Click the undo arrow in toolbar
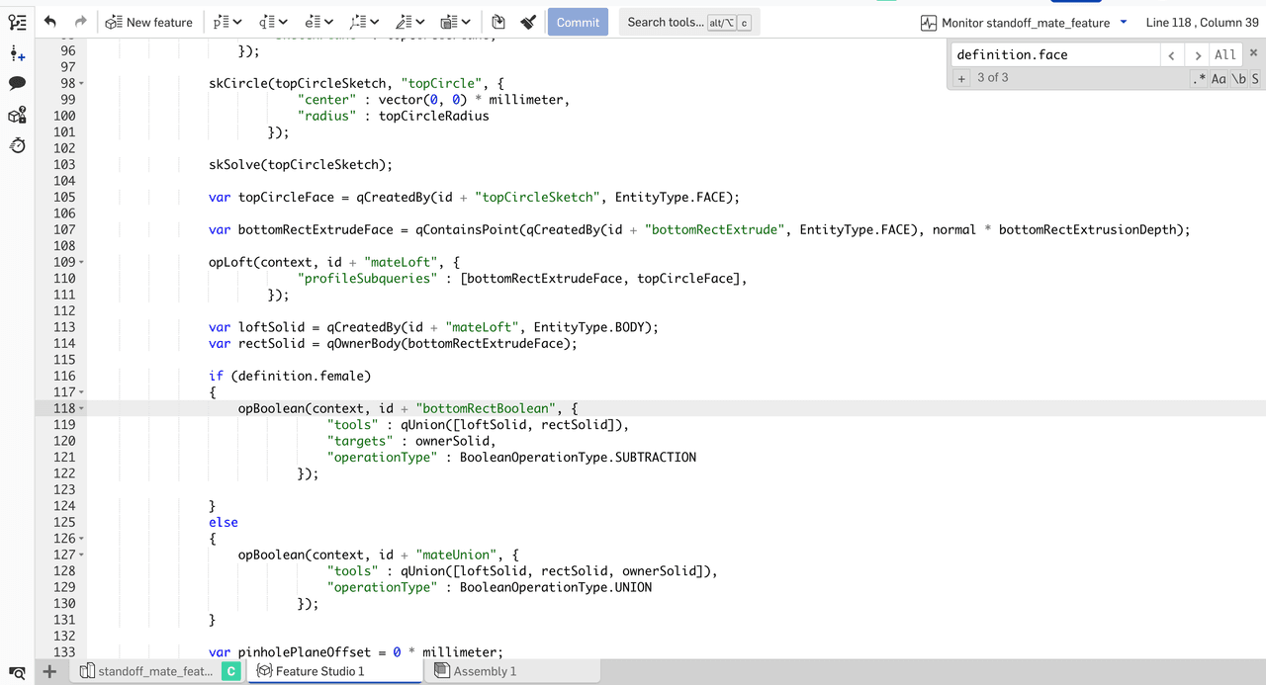 tap(50, 22)
